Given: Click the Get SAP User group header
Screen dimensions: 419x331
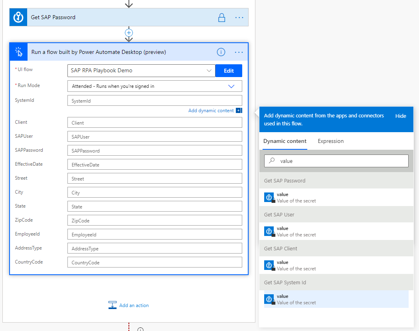Looking at the screenshot, I should click(x=336, y=214).
